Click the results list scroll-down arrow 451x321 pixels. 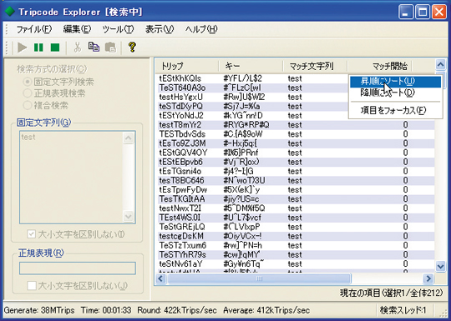tap(440, 267)
